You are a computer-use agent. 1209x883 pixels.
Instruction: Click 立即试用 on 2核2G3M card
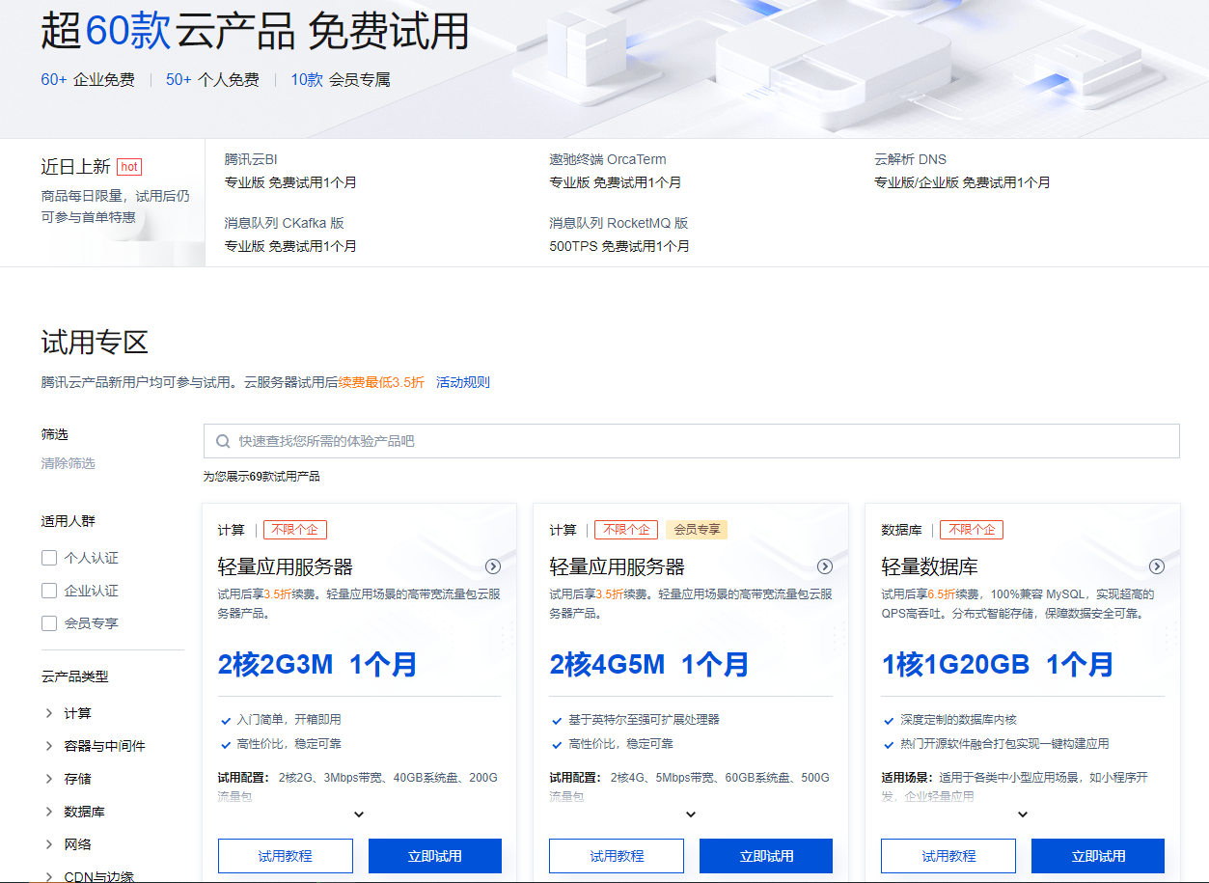click(x=435, y=856)
